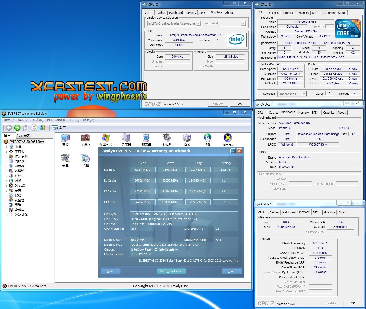Viewport: 366px width, 309px height.
Task: Click EVEREST up-level toolbar icon
Action: (x=26, y=128)
